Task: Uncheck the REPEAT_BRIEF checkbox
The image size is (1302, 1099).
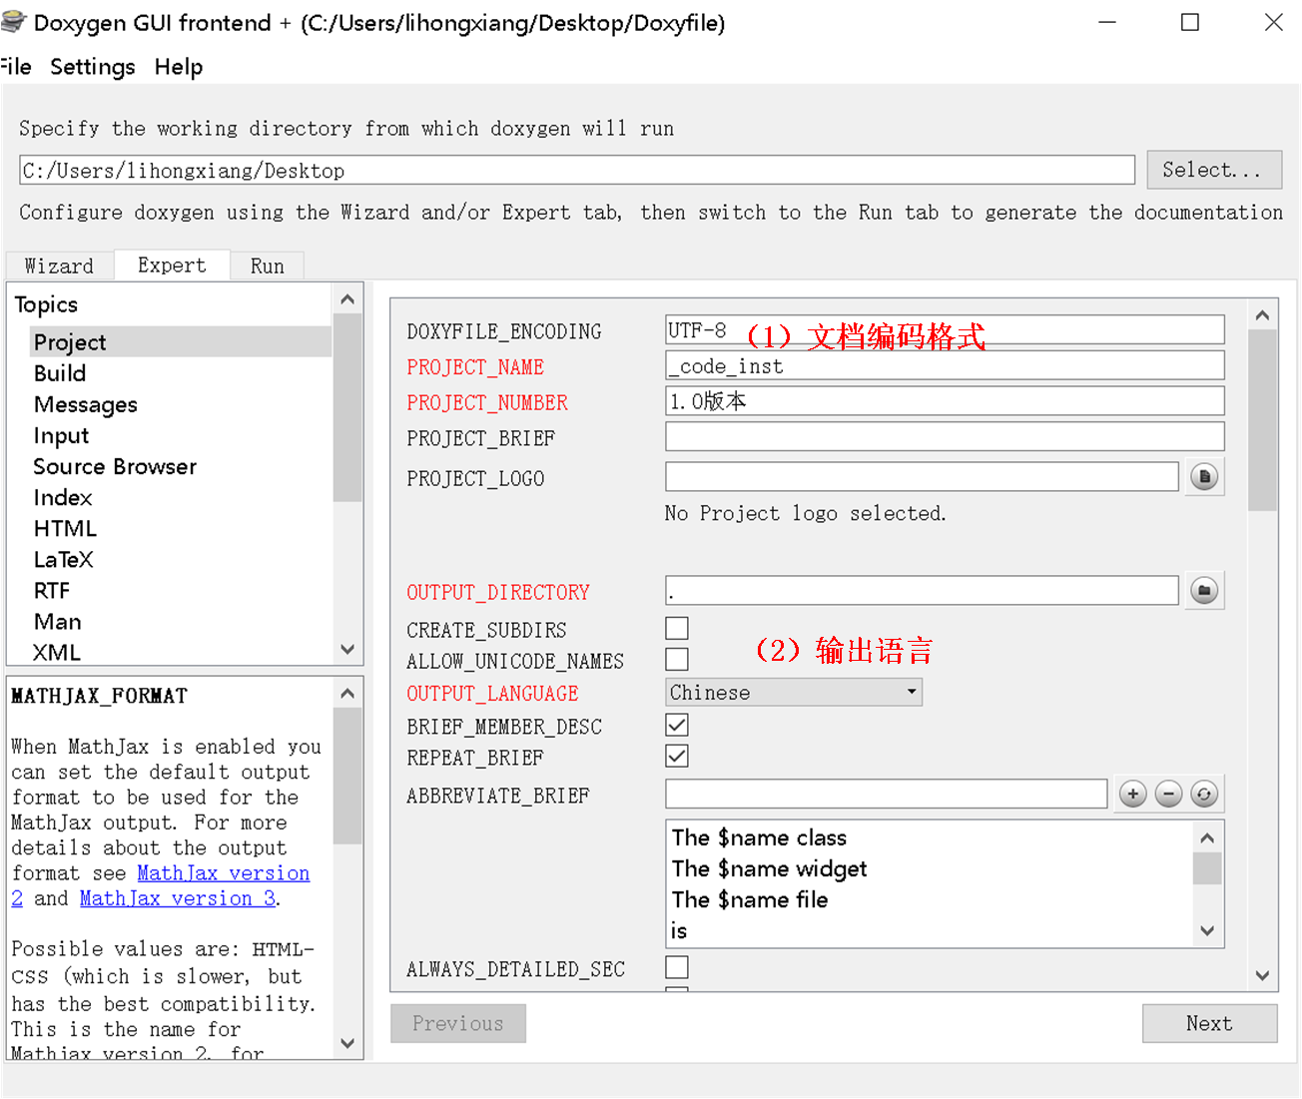Action: click(676, 756)
